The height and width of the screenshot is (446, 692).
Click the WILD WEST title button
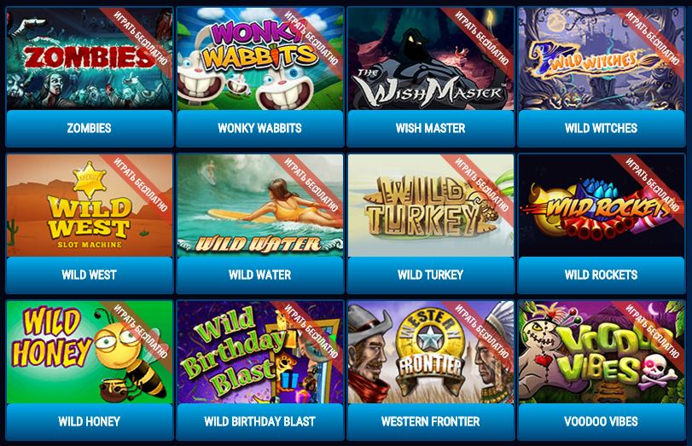[x=90, y=275]
